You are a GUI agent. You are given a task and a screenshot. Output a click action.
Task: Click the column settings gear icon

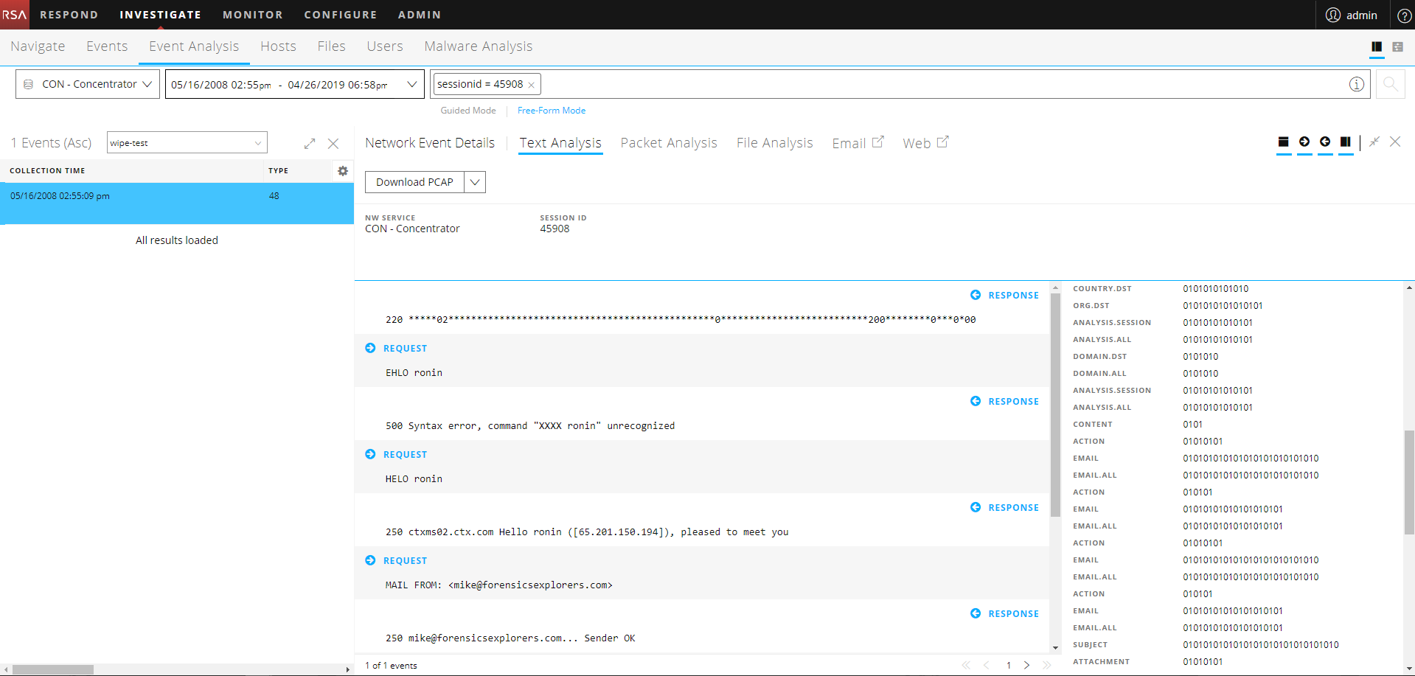[342, 171]
